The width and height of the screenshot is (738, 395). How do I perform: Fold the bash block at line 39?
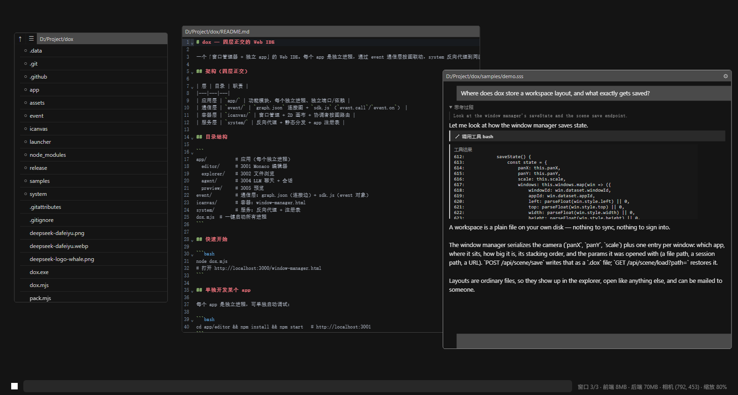pos(192,320)
